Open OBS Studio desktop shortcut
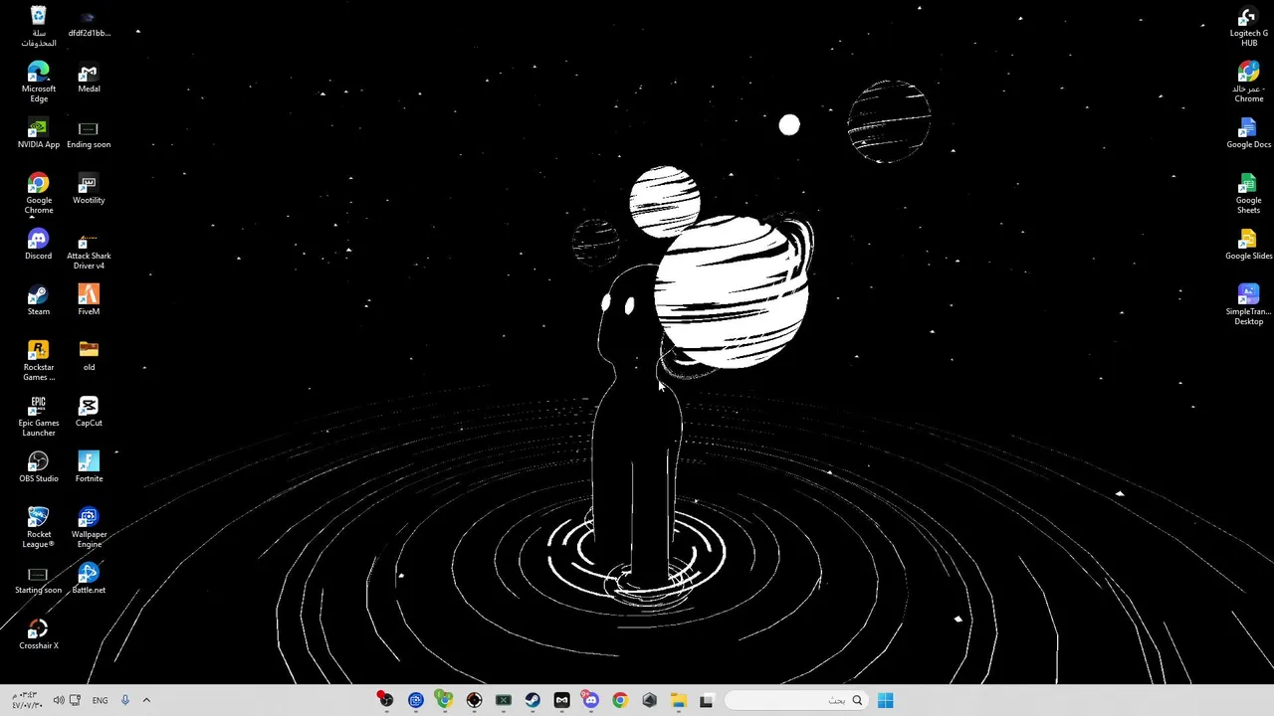Viewport: 1274px width, 716px height. 38,467
